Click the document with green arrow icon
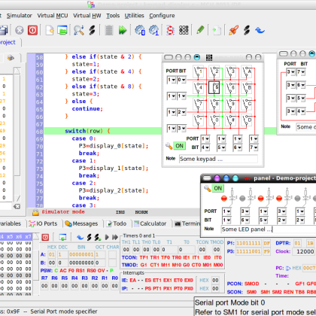316x316 pixels. 217,30
